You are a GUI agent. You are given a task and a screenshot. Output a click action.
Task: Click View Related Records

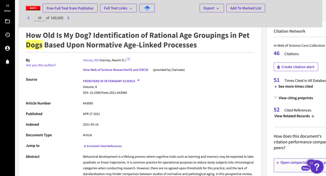pyautogui.click(x=294, y=116)
